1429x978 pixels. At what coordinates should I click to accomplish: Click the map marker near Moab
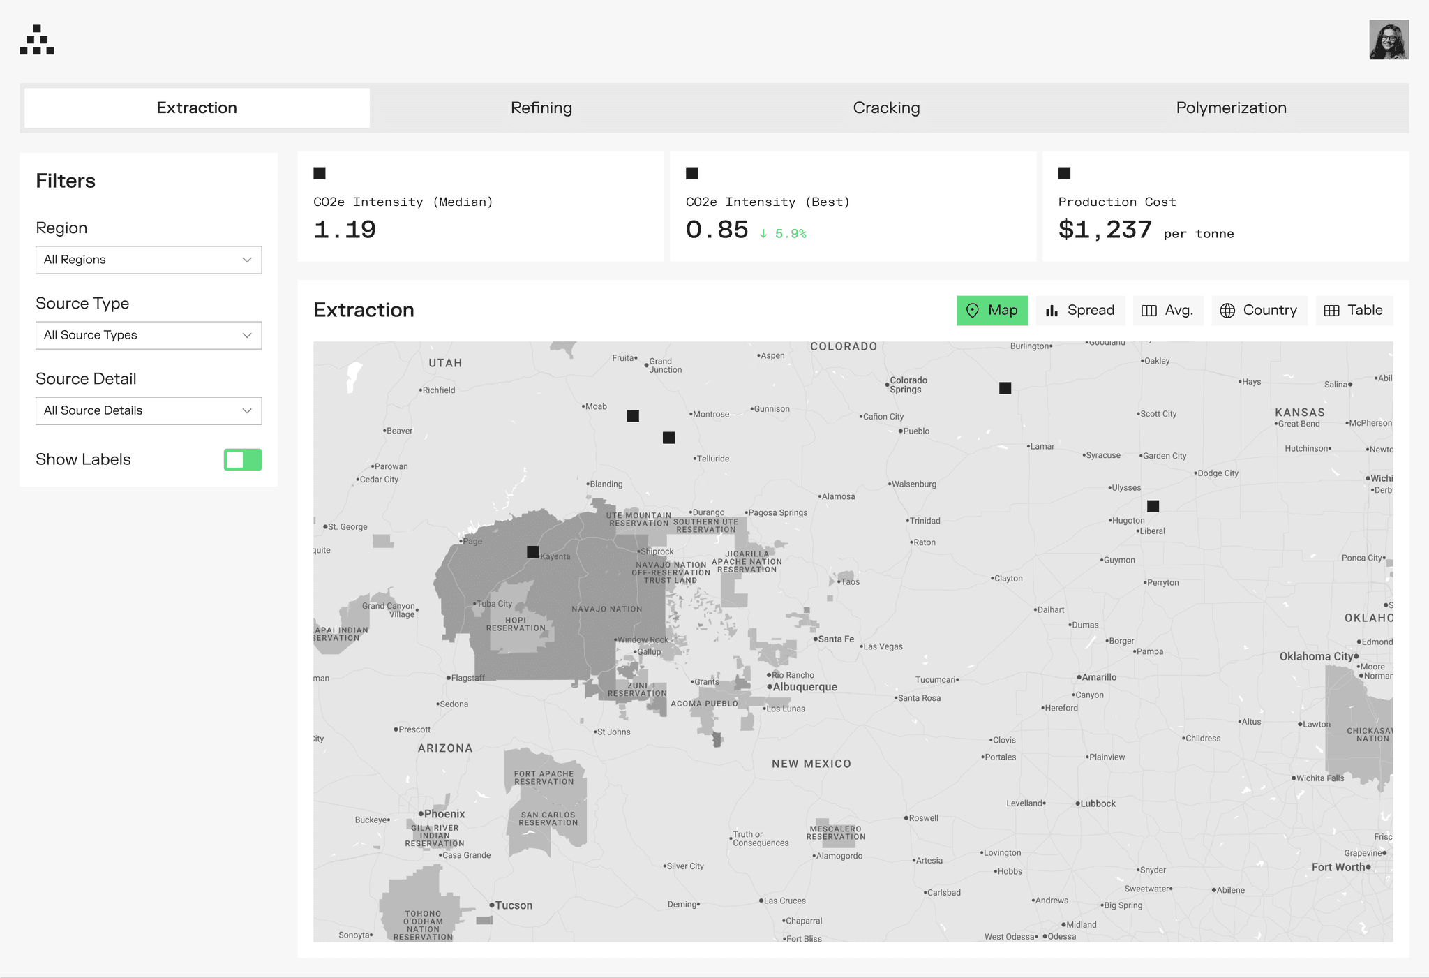click(x=633, y=415)
